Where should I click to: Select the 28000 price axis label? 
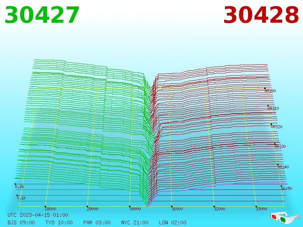50,209
